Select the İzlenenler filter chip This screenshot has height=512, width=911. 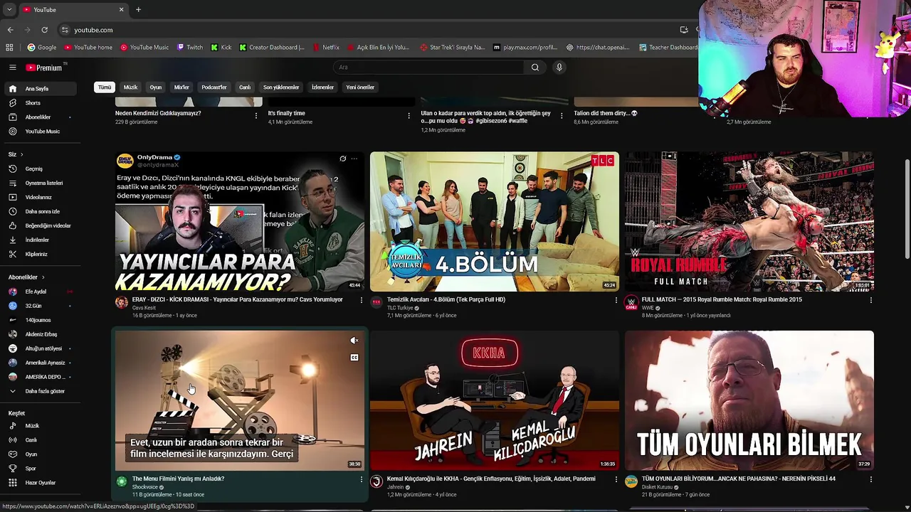click(x=322, y=87)
